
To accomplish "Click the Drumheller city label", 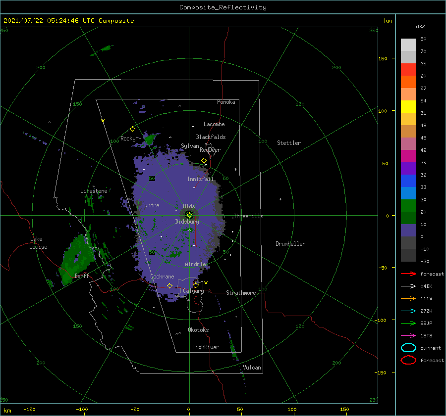I will pos(290,244).
